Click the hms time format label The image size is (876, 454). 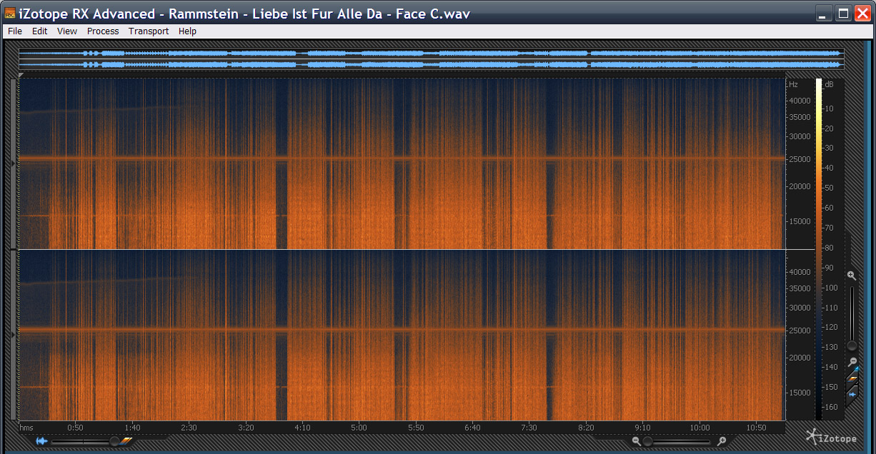[26, 428]
